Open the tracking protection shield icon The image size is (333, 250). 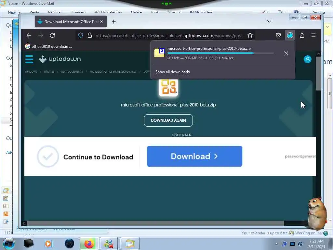[x=81, y=35]
